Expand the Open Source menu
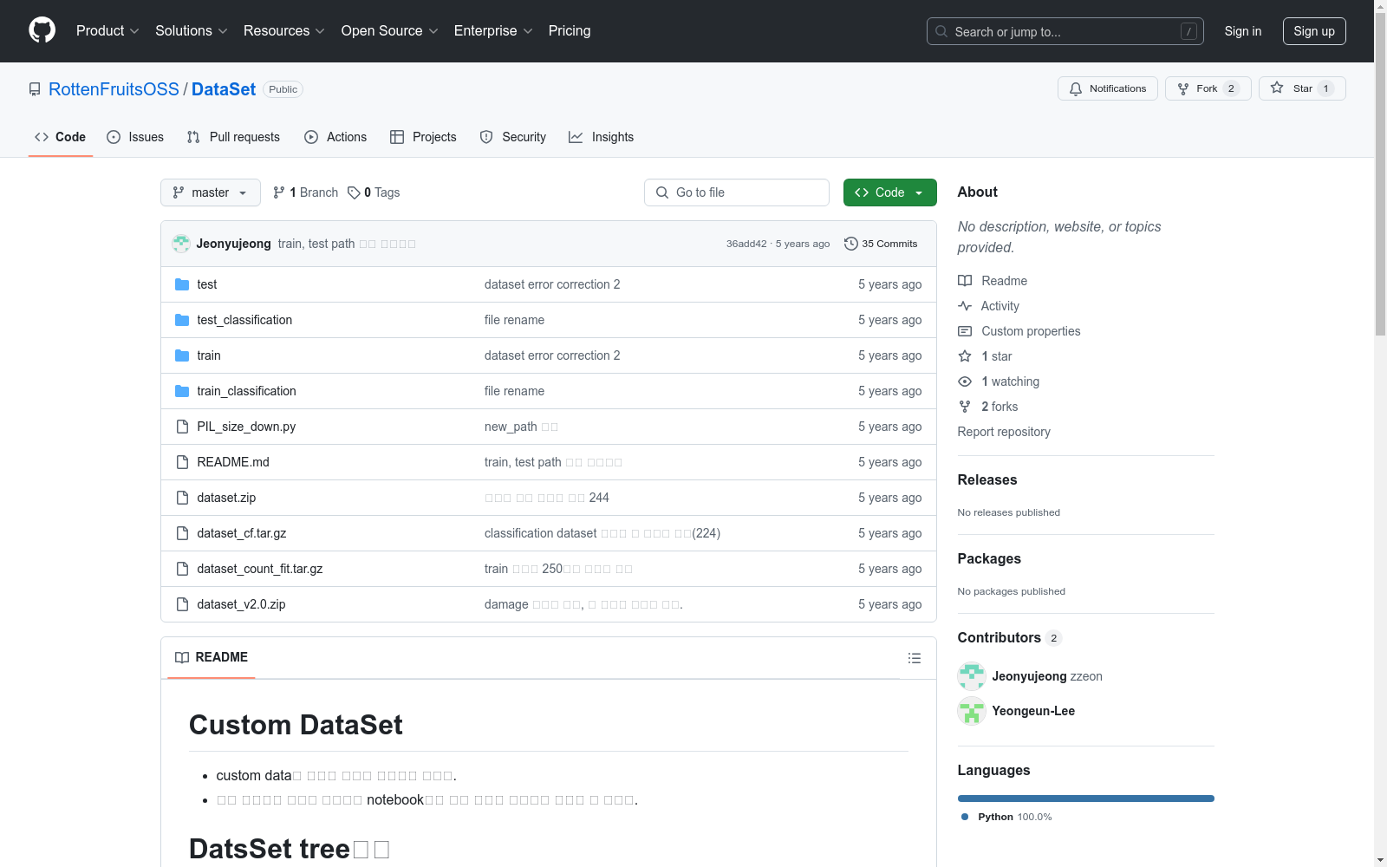This screenshot has height=867, width=1387. point(389,30)
